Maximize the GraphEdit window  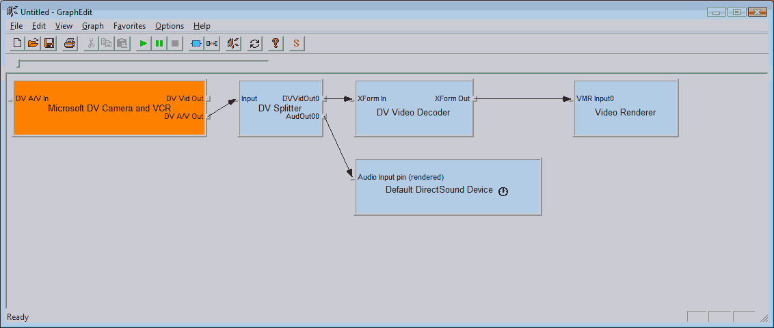click(x=736, y=12)
